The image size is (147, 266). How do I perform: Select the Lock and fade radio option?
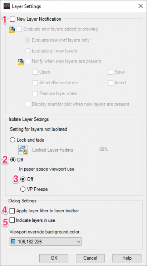[12, 140]
